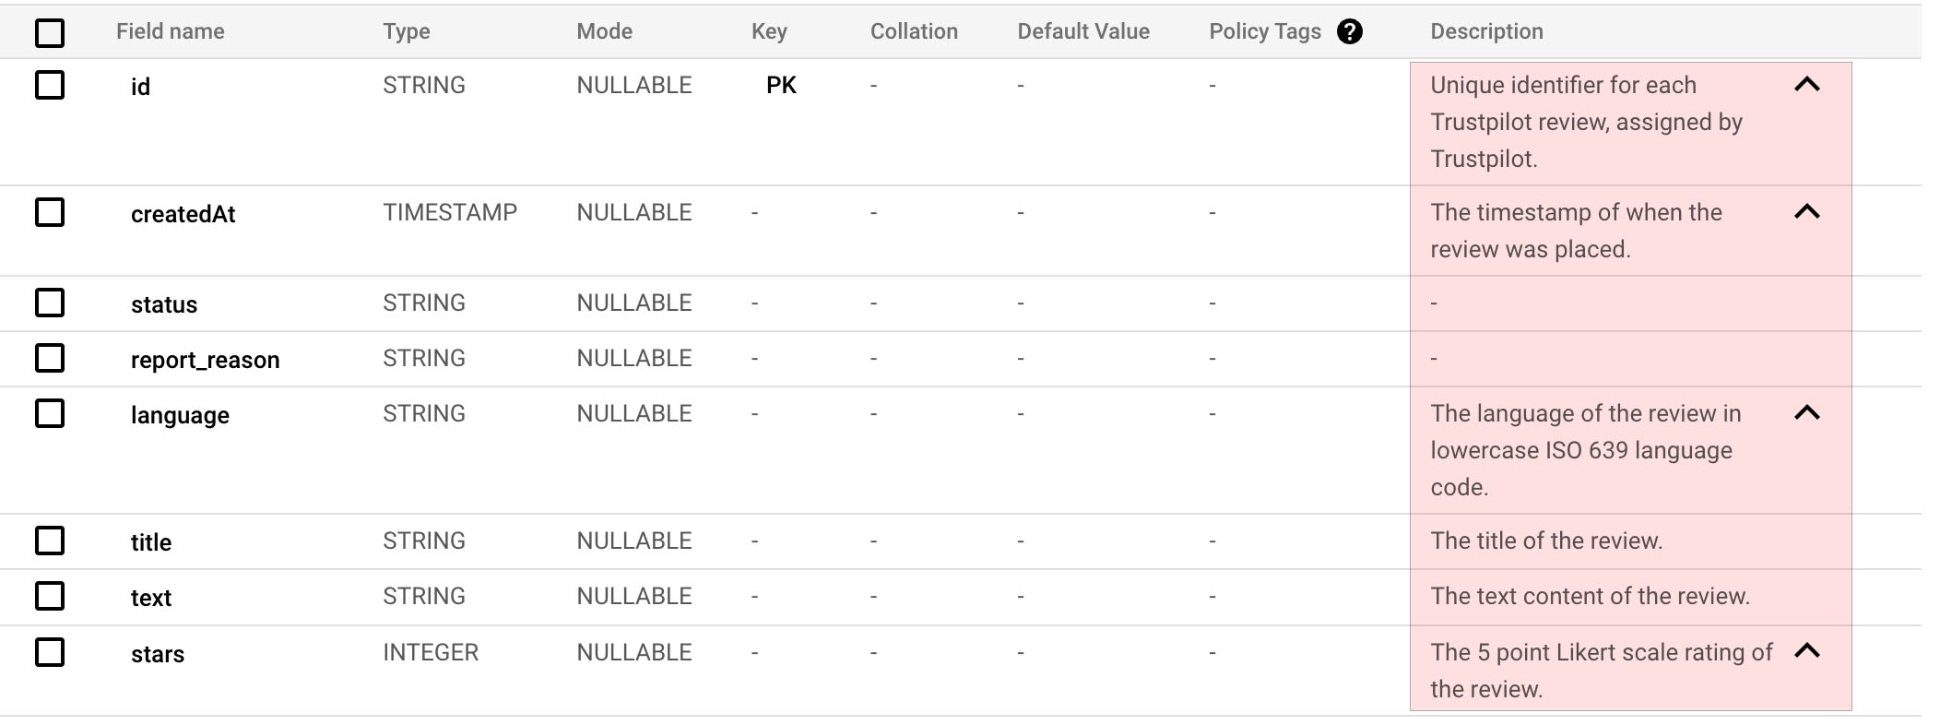Viewport: 1940px width, 725px height.
Task: Click the Field name column header
Action: (171, 31)
